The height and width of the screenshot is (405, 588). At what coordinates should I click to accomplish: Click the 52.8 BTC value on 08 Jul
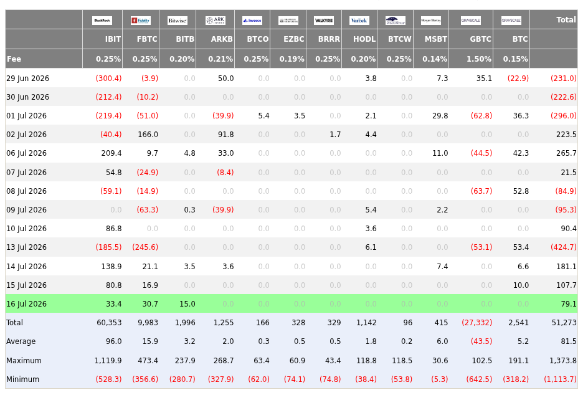pyautogui.click(x=521, y=191)
